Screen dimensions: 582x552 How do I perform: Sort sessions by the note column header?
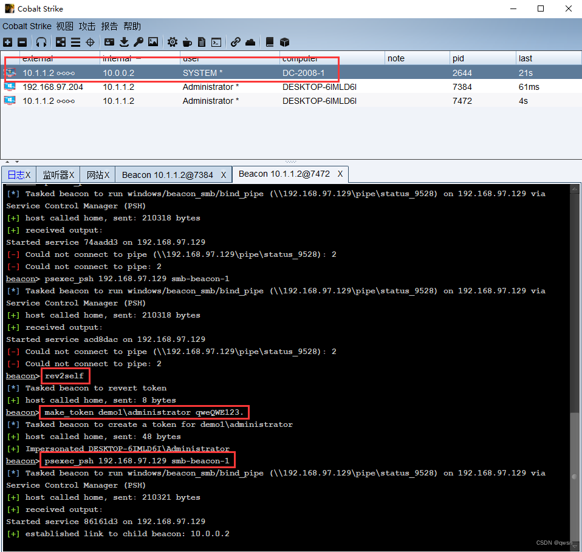coord(417,58)
